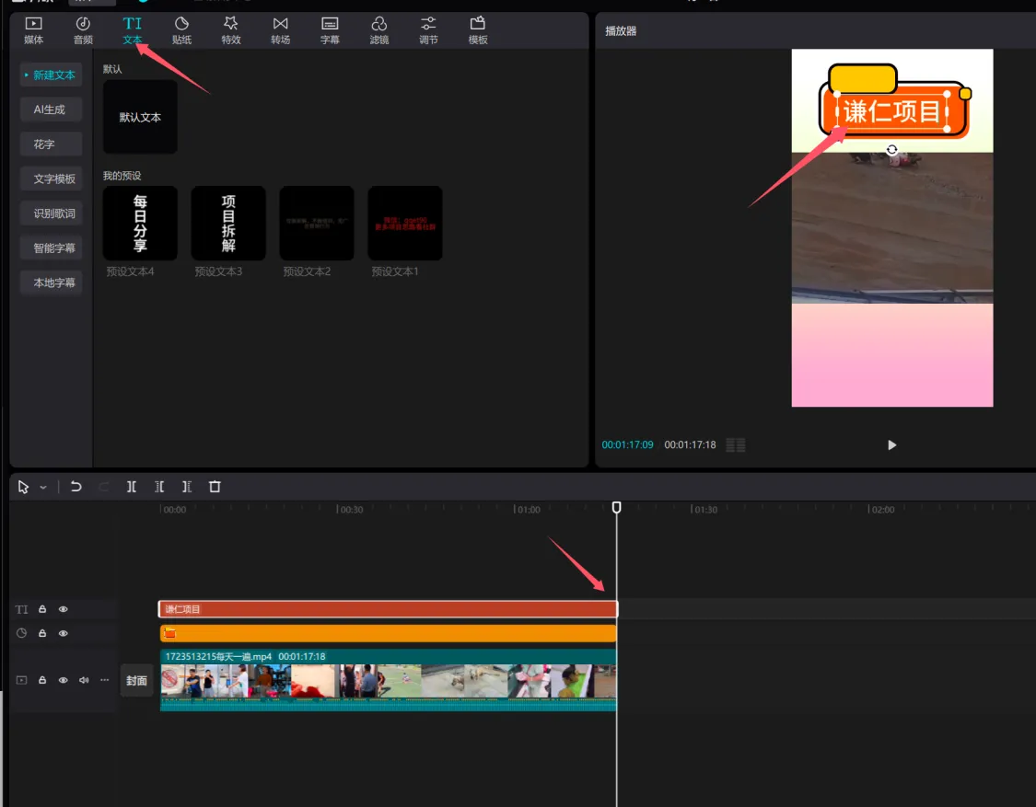Collapse the 新建文本 sidebar section
The width and height of the screenshot is (1036, 807).
pos(51,75)
